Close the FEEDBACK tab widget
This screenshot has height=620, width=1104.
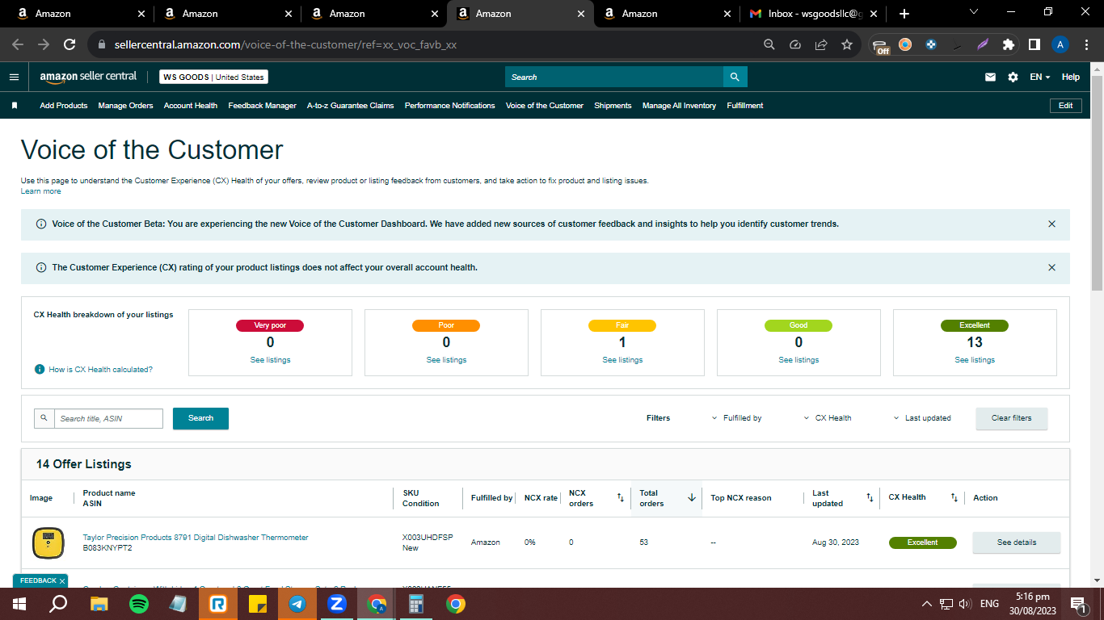coord(62,581)
